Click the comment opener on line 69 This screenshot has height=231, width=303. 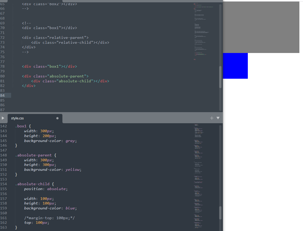[x=27, y=23]
